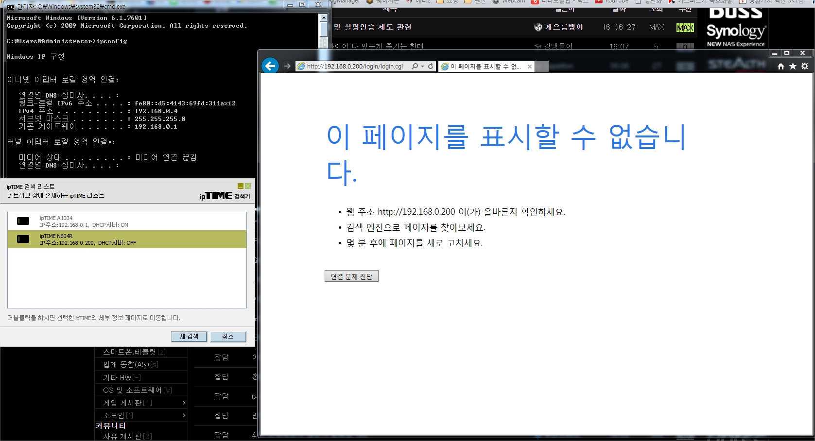Open the 기타 HW board menu item
This screenshot has height=441, width=815.
(x=122, y=377)
